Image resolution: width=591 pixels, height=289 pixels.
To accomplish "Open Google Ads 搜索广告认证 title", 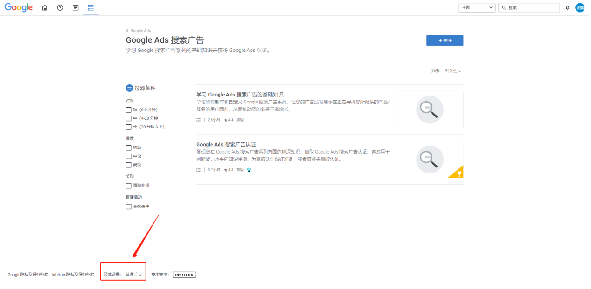I will click(x=226, y=144).
